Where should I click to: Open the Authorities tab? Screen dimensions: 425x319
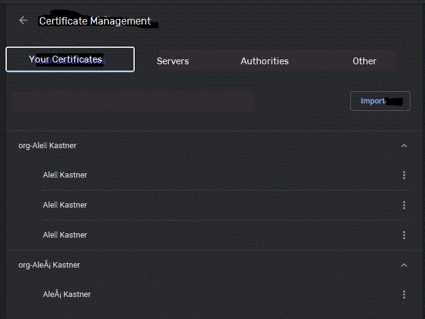coord(265,61)
